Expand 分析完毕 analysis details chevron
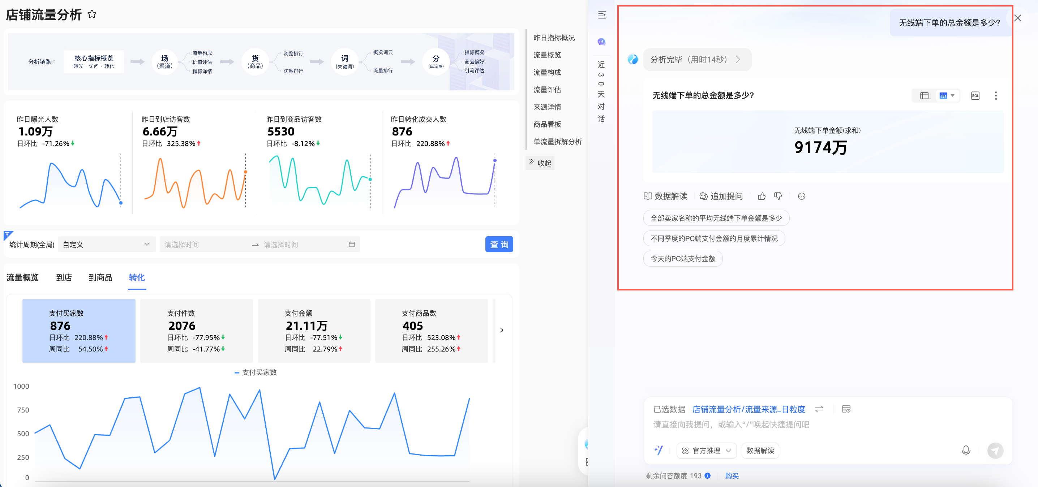 [x=738, y=60]
